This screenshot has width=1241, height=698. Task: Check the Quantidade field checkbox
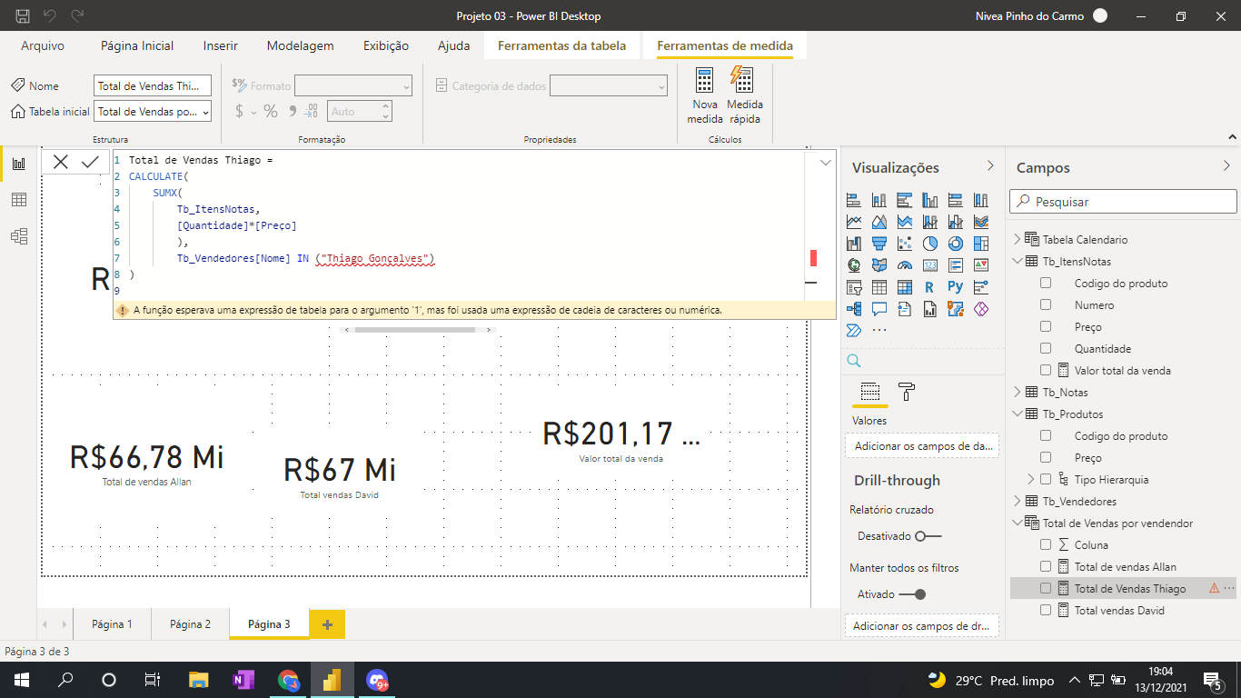tap(1046, 349)
